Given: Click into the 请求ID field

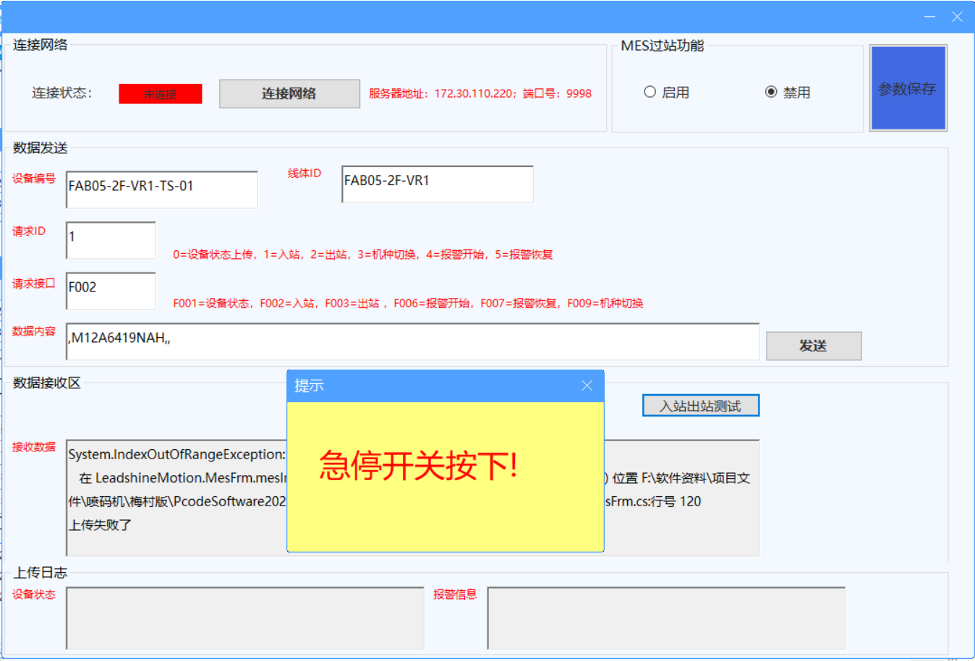Looking at the screenshot, I should click(111, 240).
